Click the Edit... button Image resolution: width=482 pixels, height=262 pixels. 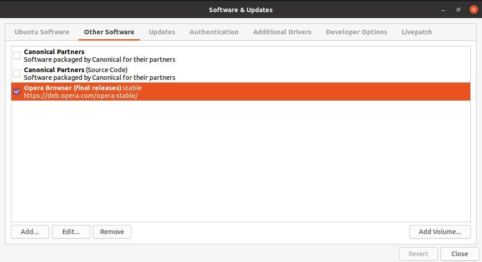pos(71,232)
